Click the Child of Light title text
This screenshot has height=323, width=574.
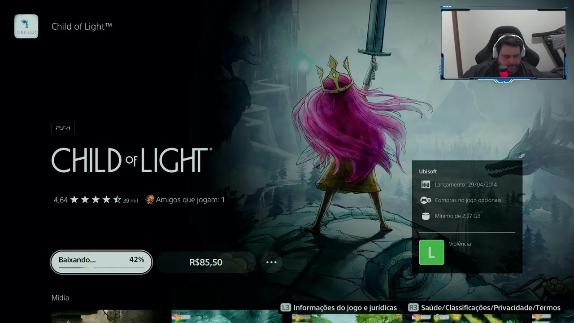point(82,26)
